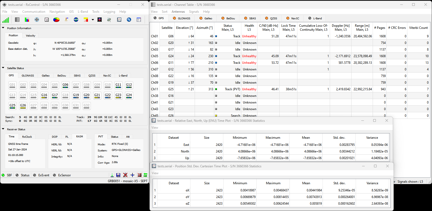Image resolution: width=432 pixels, height=211 pixels.
Task: Select the QZSS tab in Channel Table
Action: click(271, 18)
